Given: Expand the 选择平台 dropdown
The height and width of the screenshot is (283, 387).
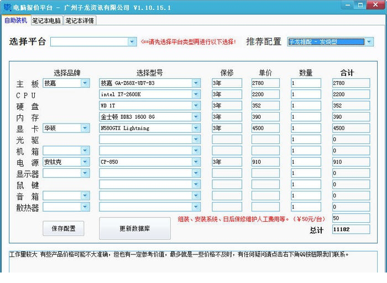Looking at the screenshot, I should [x=132, y=41].
